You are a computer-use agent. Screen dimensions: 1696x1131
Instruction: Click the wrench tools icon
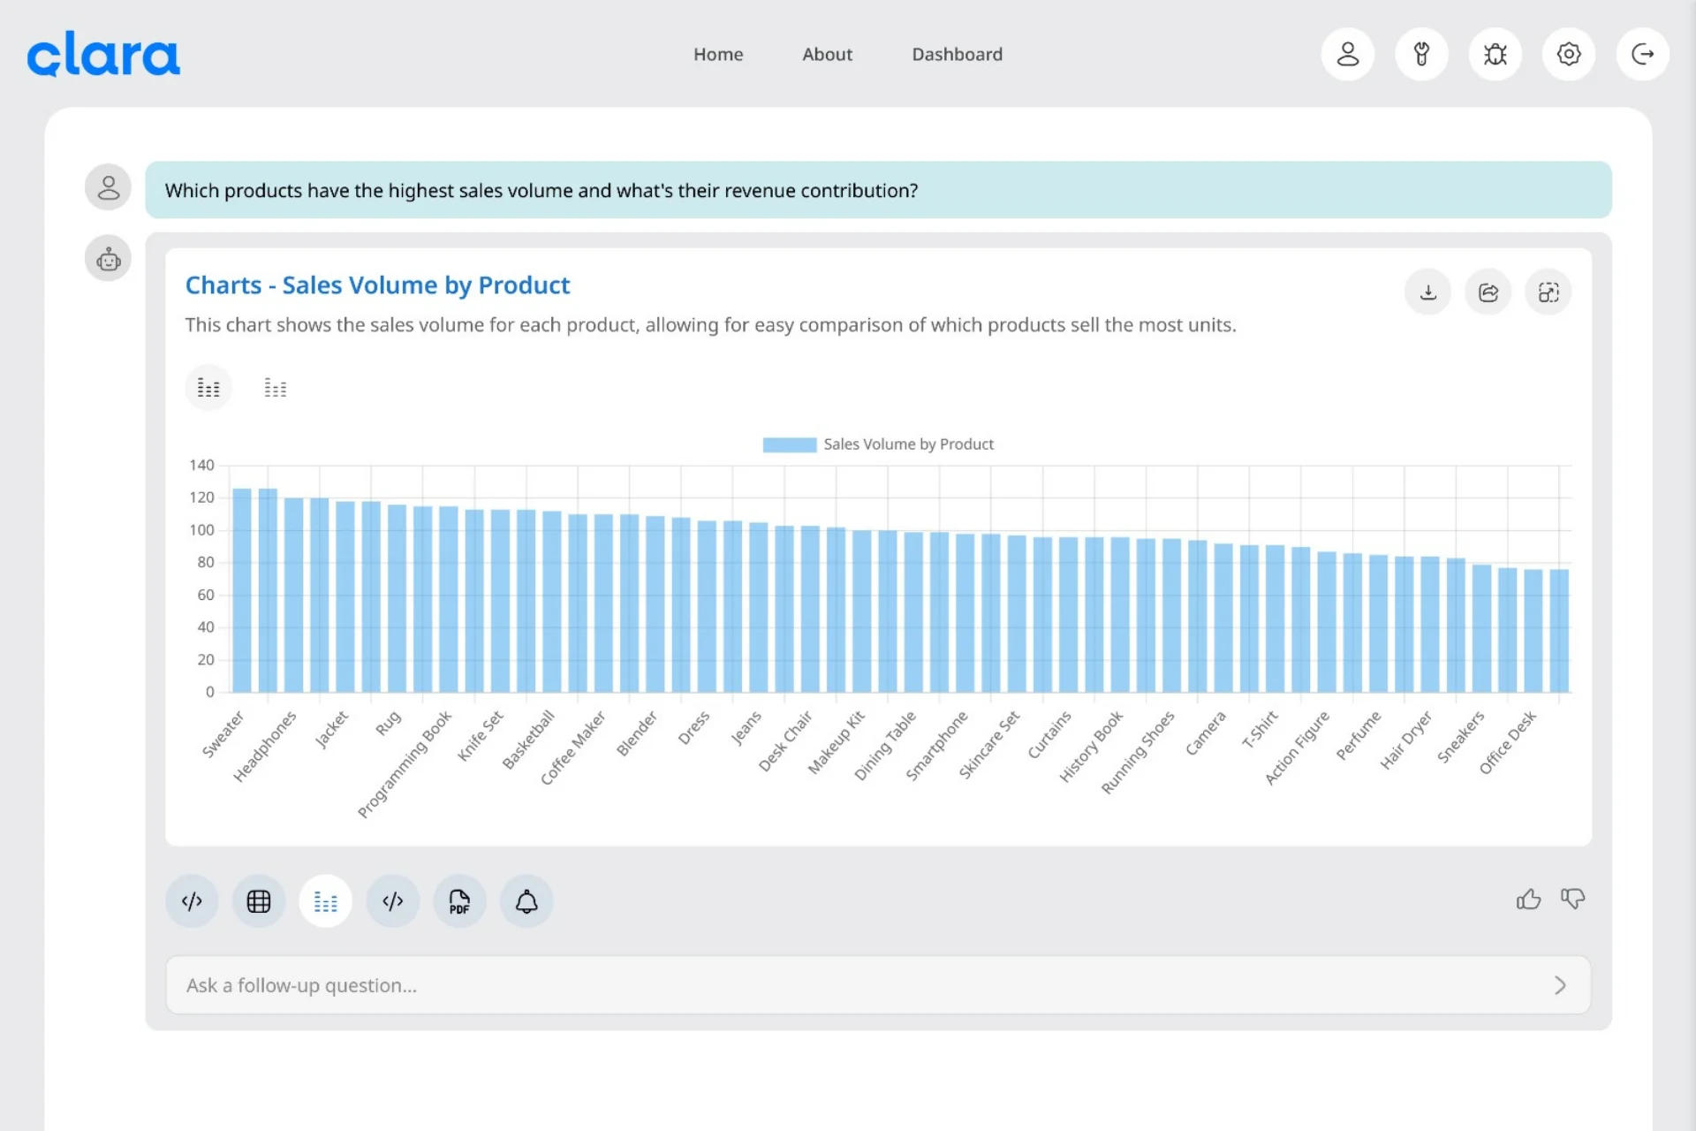pyautogui.click(x=1421, y=54)
